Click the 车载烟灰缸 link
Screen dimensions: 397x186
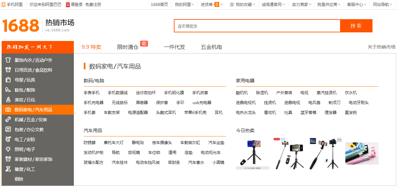(190, 142)
